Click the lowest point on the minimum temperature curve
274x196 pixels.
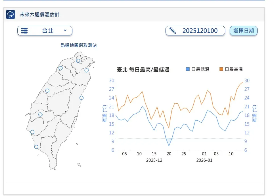tap(169, 146)
